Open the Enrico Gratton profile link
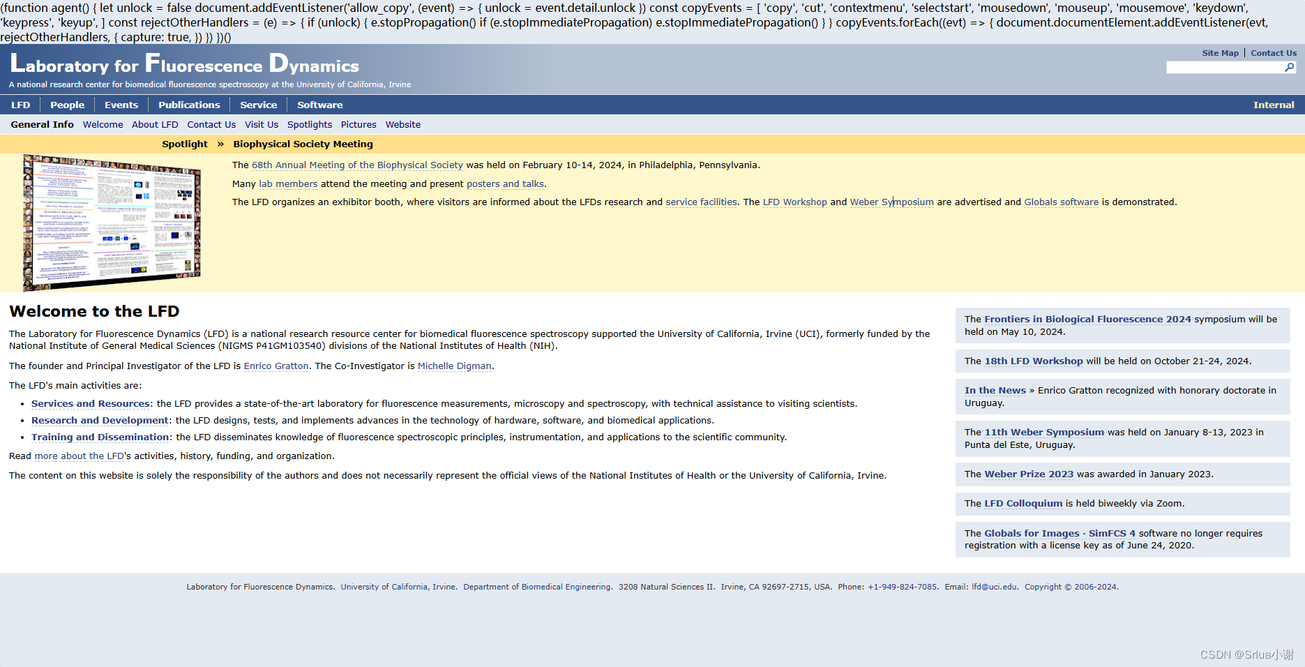This screenshot has width=1305, height=667. click(x=276, y=366)
